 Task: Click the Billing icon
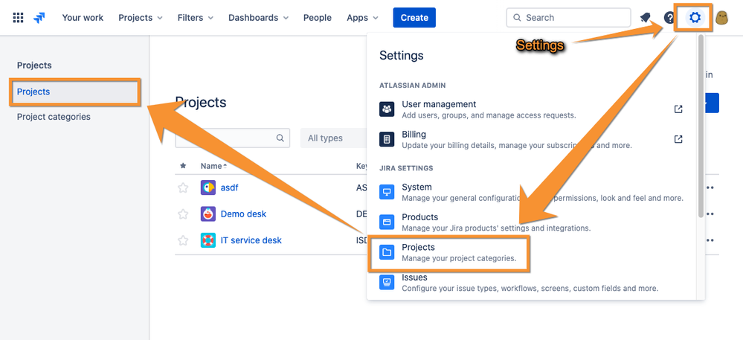pyautogui.click(x=387, y=139)
